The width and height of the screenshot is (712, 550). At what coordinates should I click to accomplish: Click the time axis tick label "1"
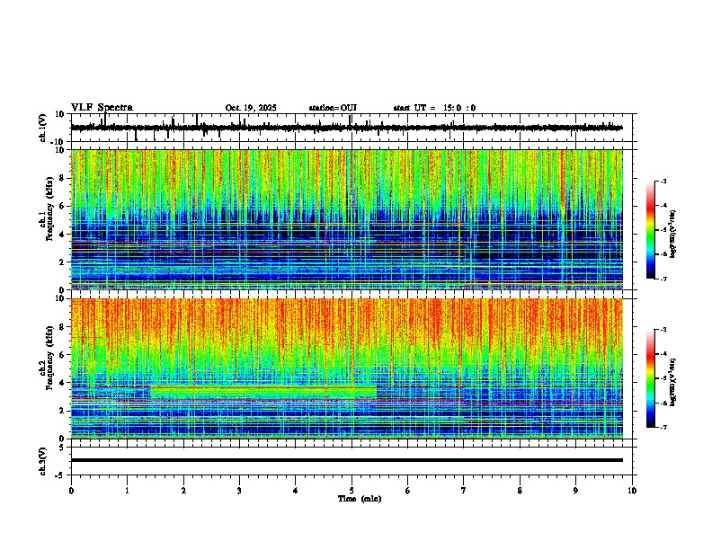pyautogui.click(x=127, y=491)
